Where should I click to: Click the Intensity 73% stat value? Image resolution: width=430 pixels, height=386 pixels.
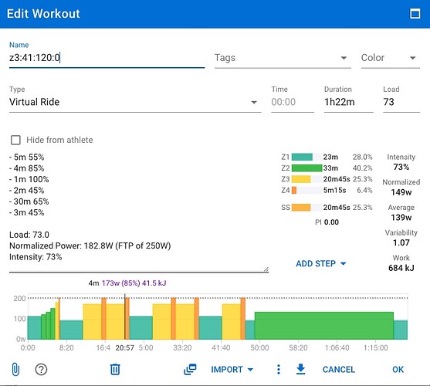[401, 167]
